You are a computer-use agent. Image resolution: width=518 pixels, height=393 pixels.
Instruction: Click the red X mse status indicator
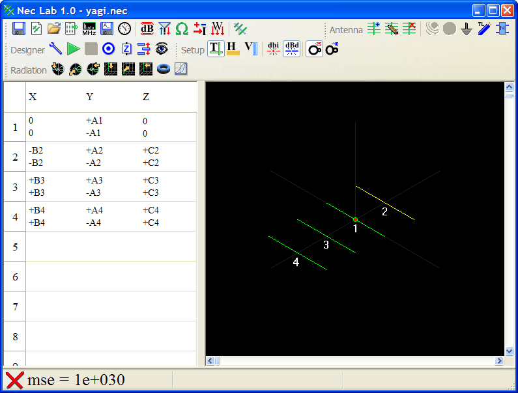(15, 380)
